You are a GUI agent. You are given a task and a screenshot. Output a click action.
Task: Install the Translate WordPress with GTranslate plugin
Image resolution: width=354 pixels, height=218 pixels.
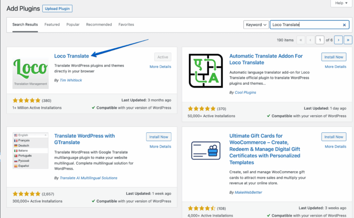tap(158, 137)
